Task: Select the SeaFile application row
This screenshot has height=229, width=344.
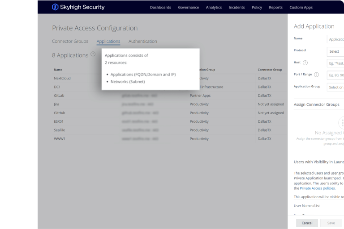Action: click(x=169, y=130)
